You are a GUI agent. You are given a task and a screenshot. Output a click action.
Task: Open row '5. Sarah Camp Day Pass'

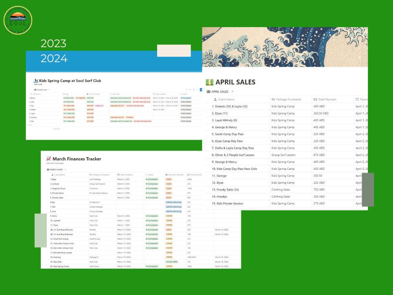coord(228,134)
